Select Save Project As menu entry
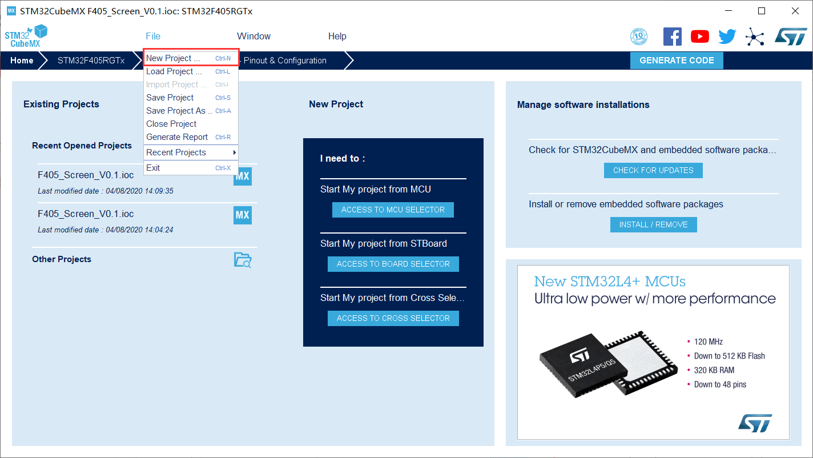 click(x=191, y=111)
